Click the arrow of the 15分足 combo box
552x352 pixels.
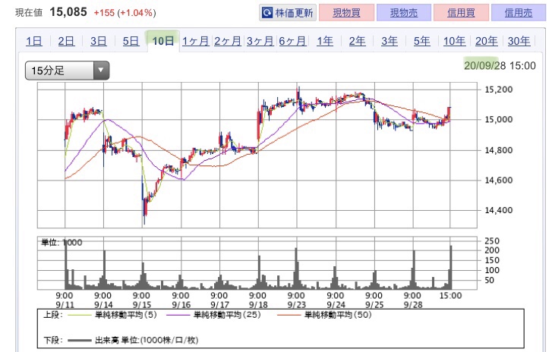pos(101,71)
